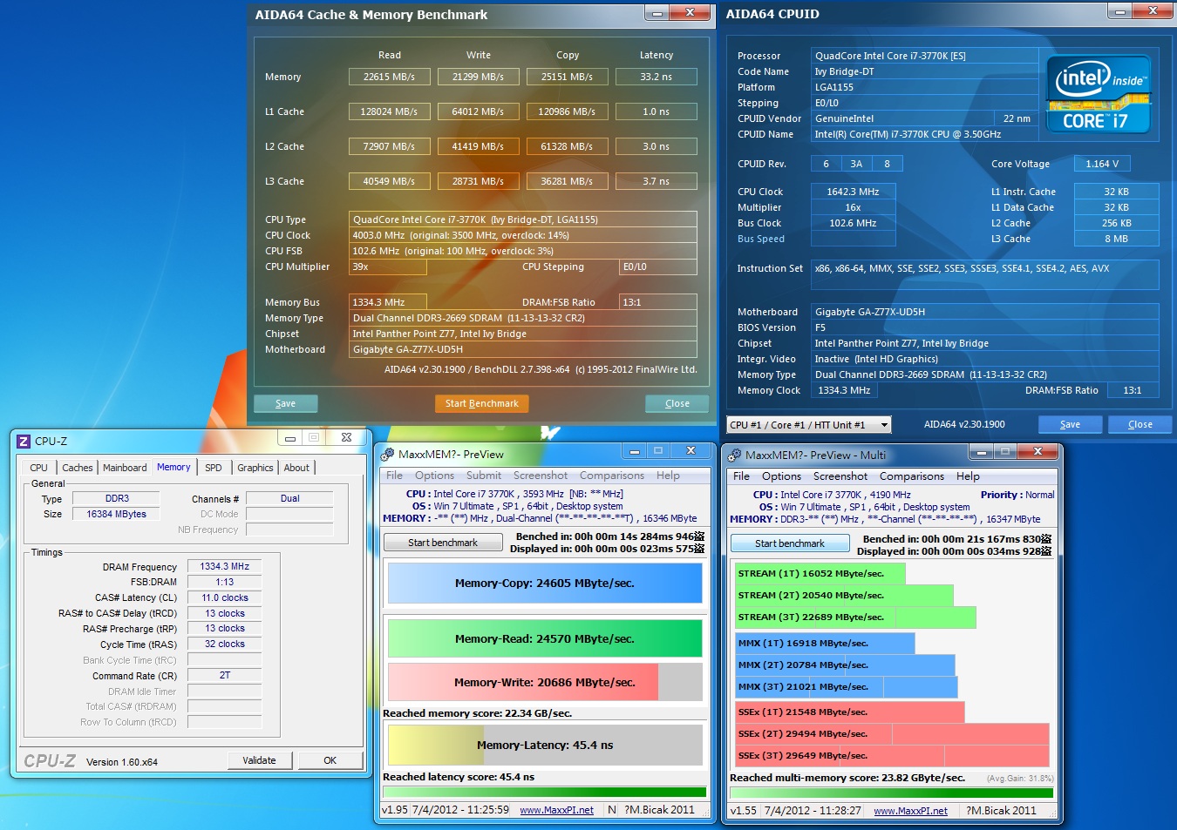This screenshot has width=1177, height=830.
Task: Click the Command Rate 2T field
Action: tap(225, 675)
